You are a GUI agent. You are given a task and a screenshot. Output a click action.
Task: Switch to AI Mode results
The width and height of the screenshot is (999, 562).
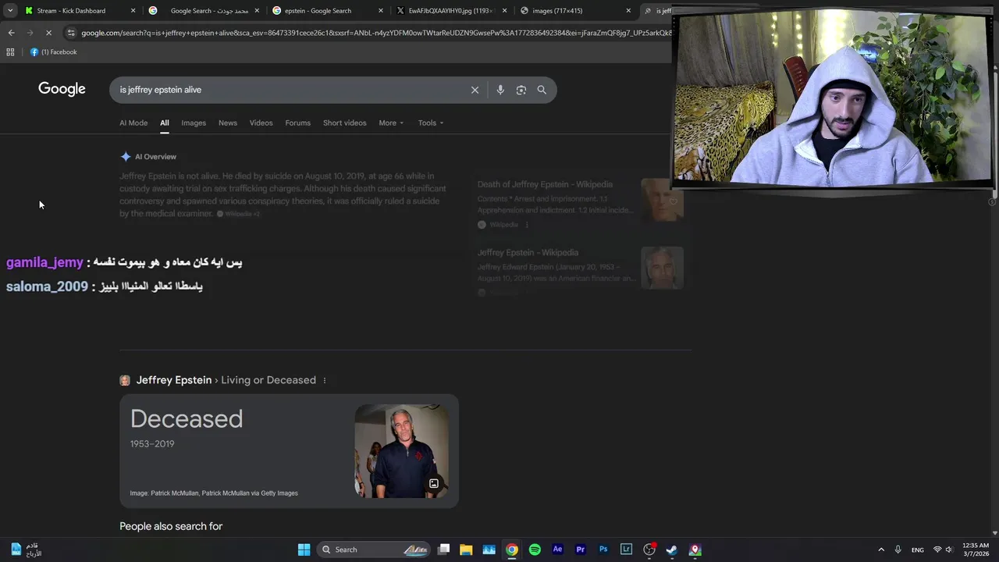point(133,123)
